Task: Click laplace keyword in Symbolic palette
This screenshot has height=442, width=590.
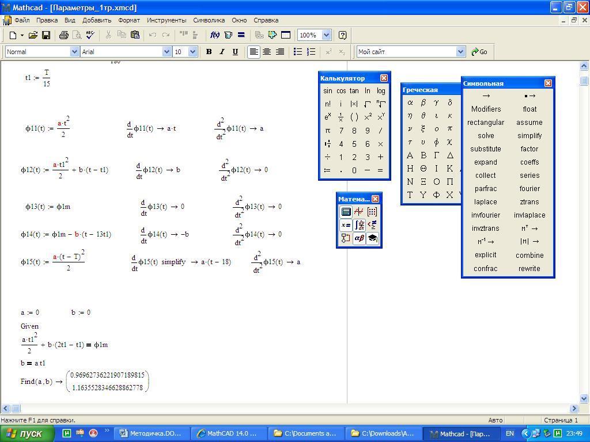Action: pos(485,202)
